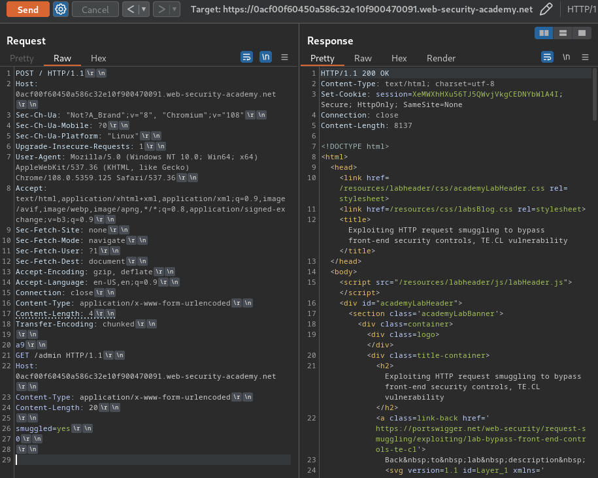Click the 'a9' chunk size line

coord(20,345)
